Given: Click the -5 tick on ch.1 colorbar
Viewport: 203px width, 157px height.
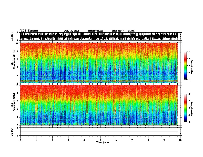Looking at the screenshot, I should [x=189, y=66].
